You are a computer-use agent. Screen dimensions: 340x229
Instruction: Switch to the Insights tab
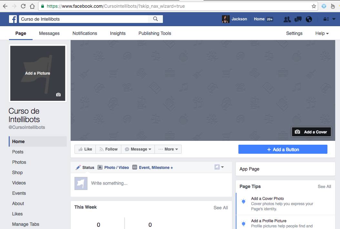[117, 33]
